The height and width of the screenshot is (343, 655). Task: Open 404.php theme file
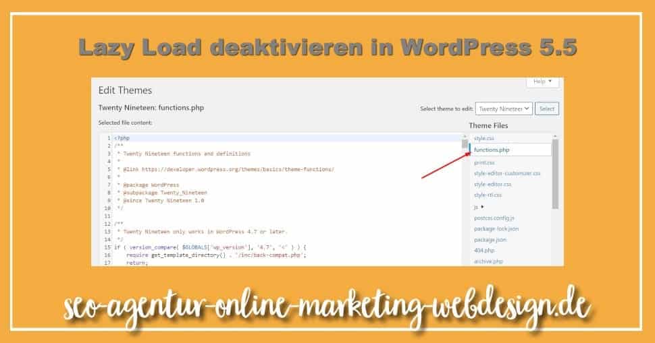point(483,251)
